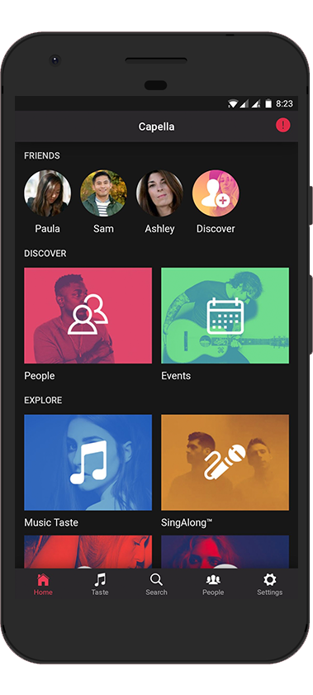Image resolution: width=313 pixels, height=695 pixels.
Task: Launch the SingAlong microphone tile
Action: [x=225, y=463]
